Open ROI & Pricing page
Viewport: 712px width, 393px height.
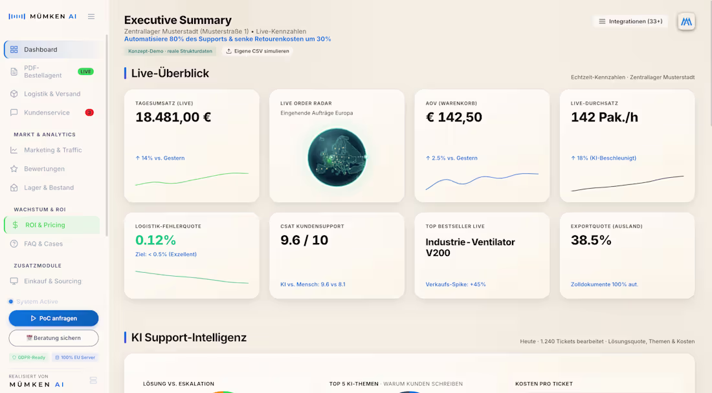pyautogui.click(x=52, y=225)
